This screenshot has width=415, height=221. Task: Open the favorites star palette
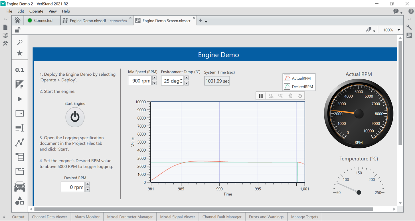point(20,53)
